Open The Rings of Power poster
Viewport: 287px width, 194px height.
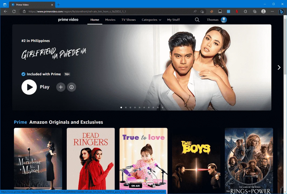pyautogui.click(x=249, y=161)
